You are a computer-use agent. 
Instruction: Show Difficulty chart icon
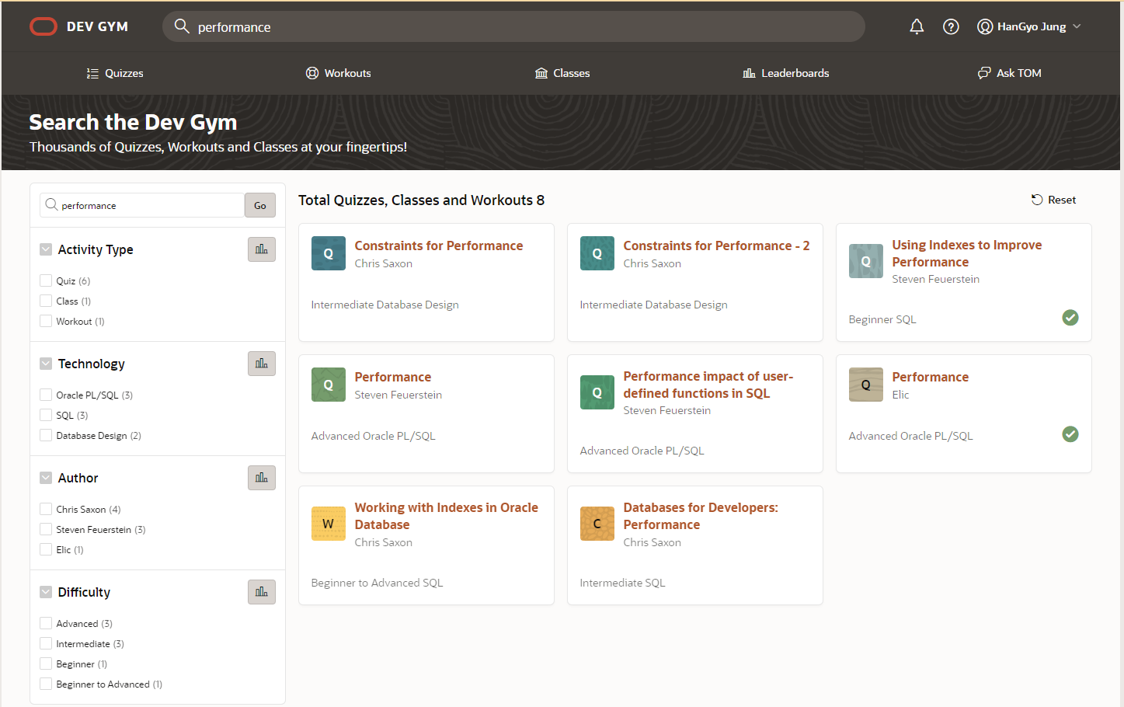coord(262,592)
